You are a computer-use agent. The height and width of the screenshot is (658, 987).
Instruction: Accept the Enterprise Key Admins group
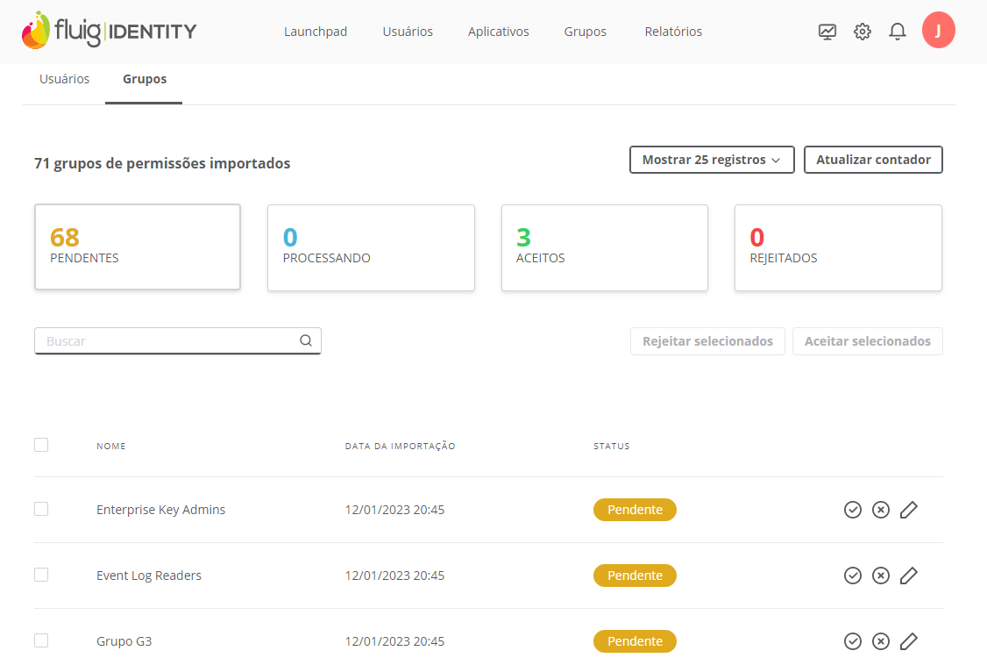click(853, 510)
